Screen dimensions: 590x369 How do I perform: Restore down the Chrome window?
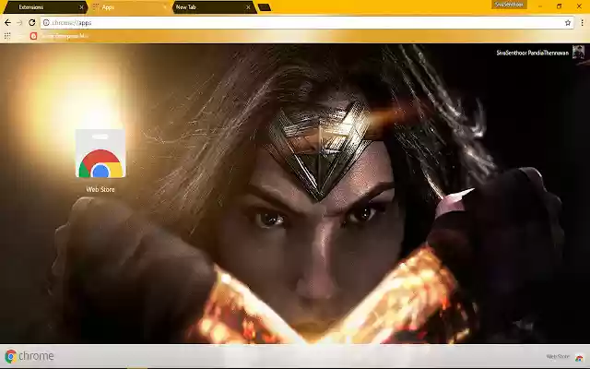(x=560, y=6)
